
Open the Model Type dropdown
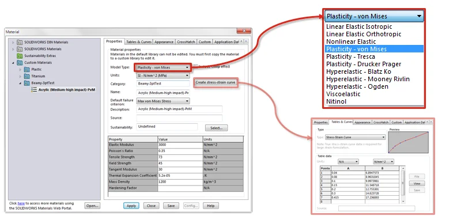163,67
